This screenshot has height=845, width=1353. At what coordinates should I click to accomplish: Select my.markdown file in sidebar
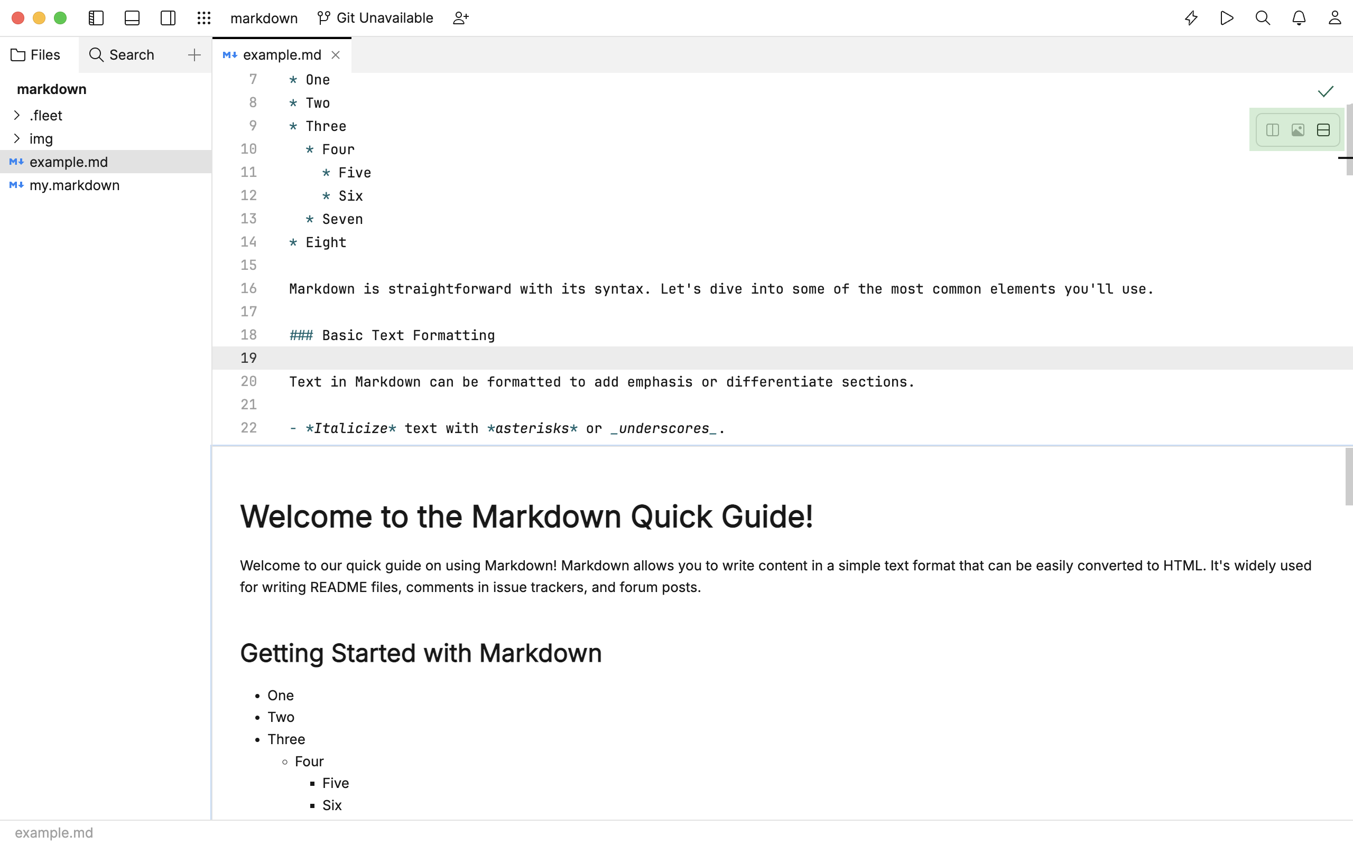pyautogui.click(x=74, y=185)
